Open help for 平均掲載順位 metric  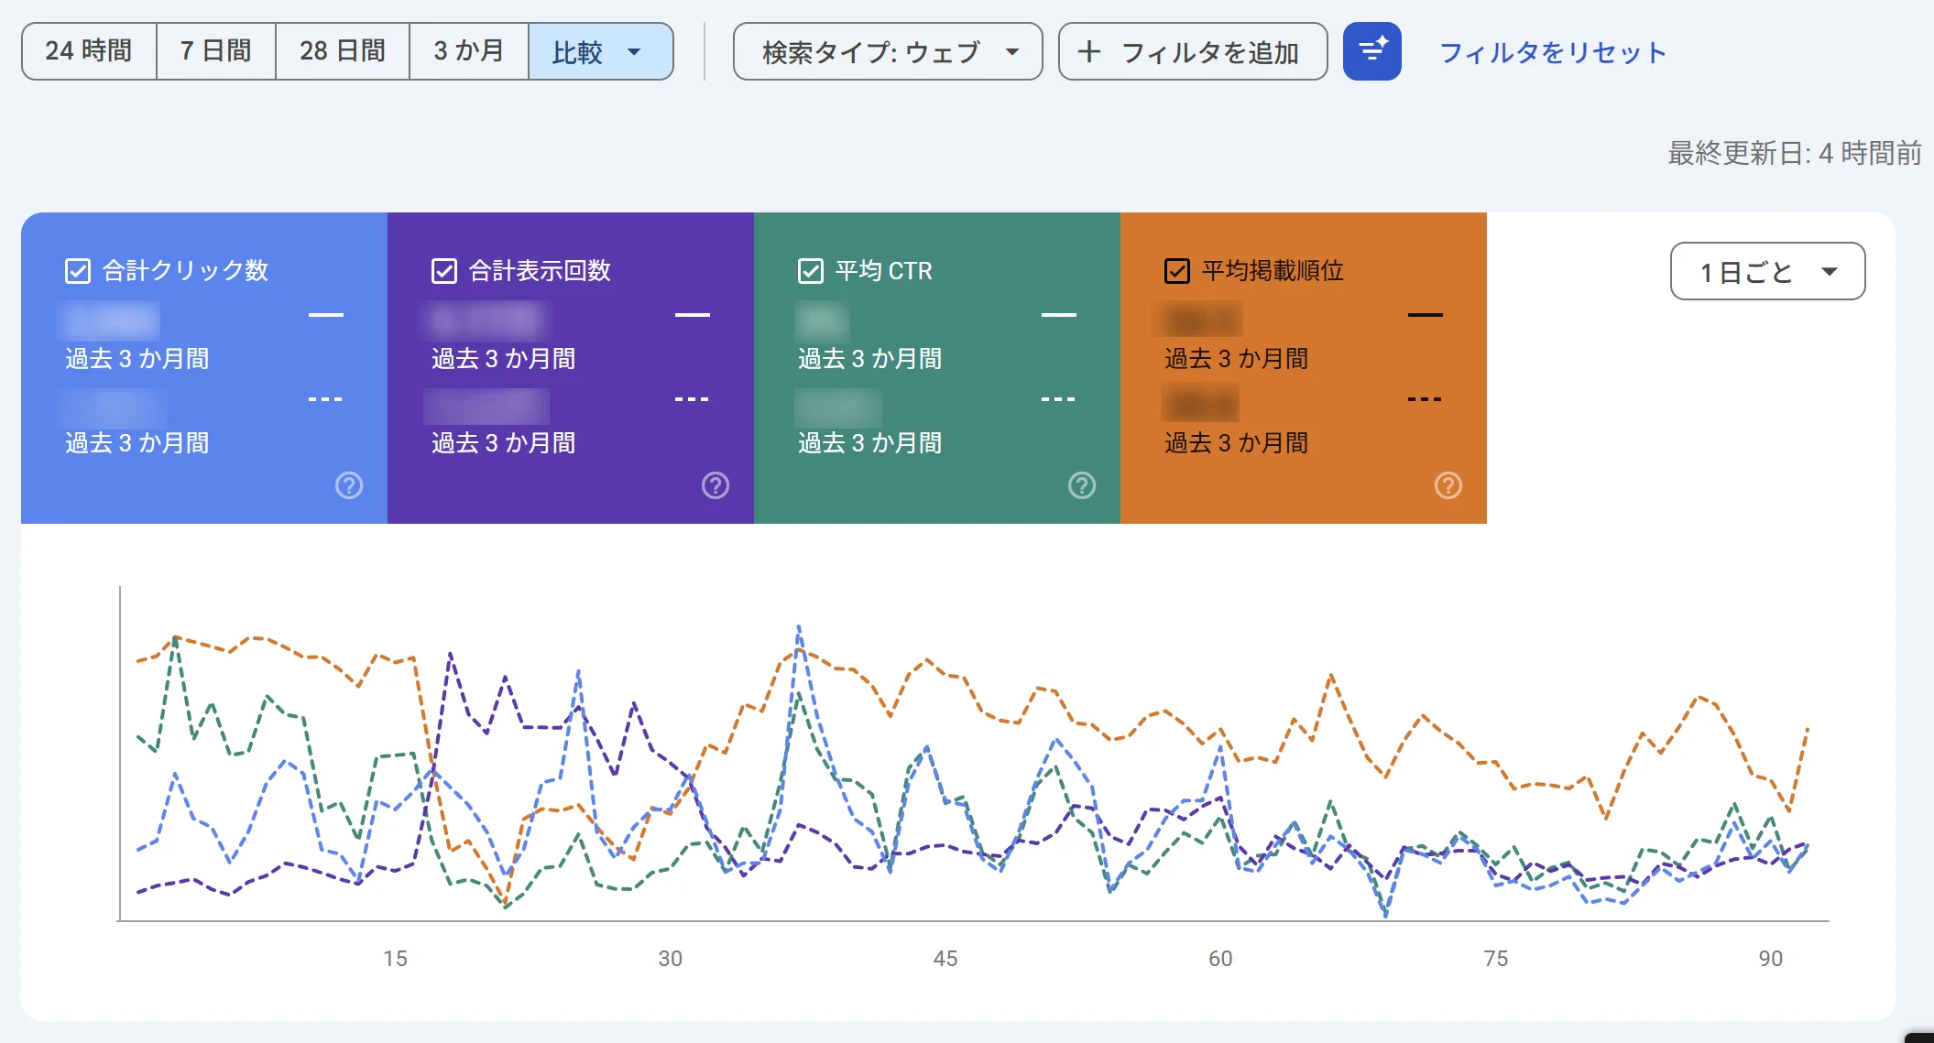pos(1448,485)
